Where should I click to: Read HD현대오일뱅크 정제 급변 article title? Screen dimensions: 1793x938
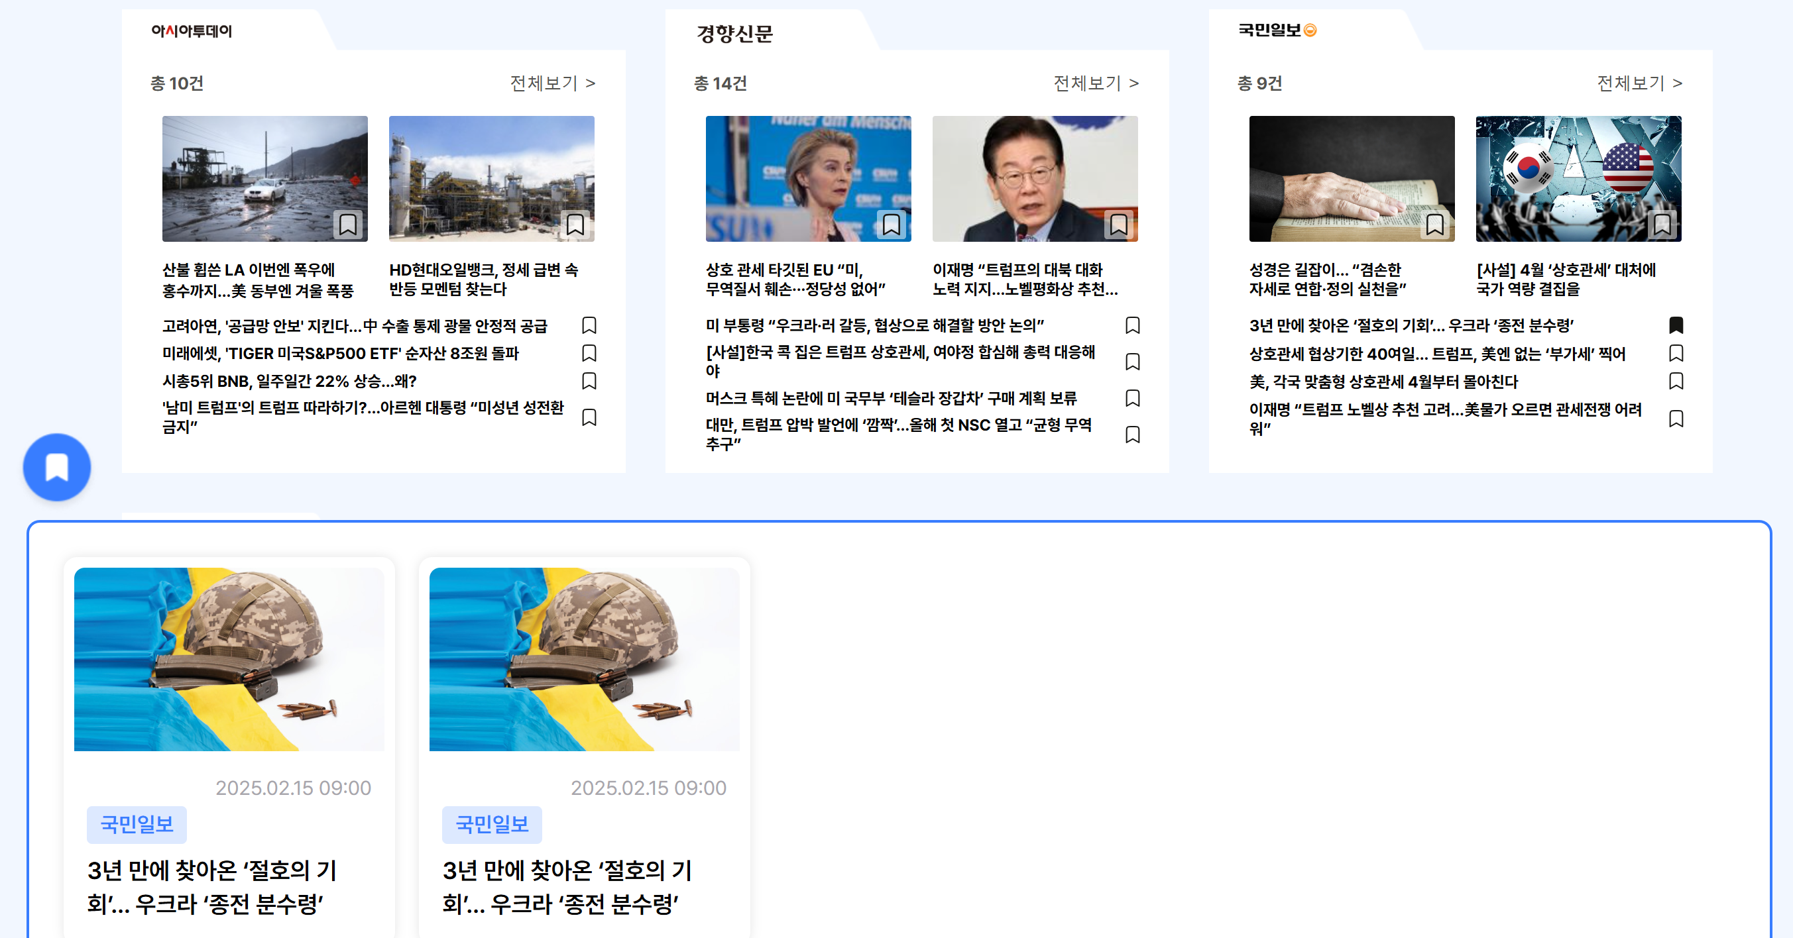[484, 279]
